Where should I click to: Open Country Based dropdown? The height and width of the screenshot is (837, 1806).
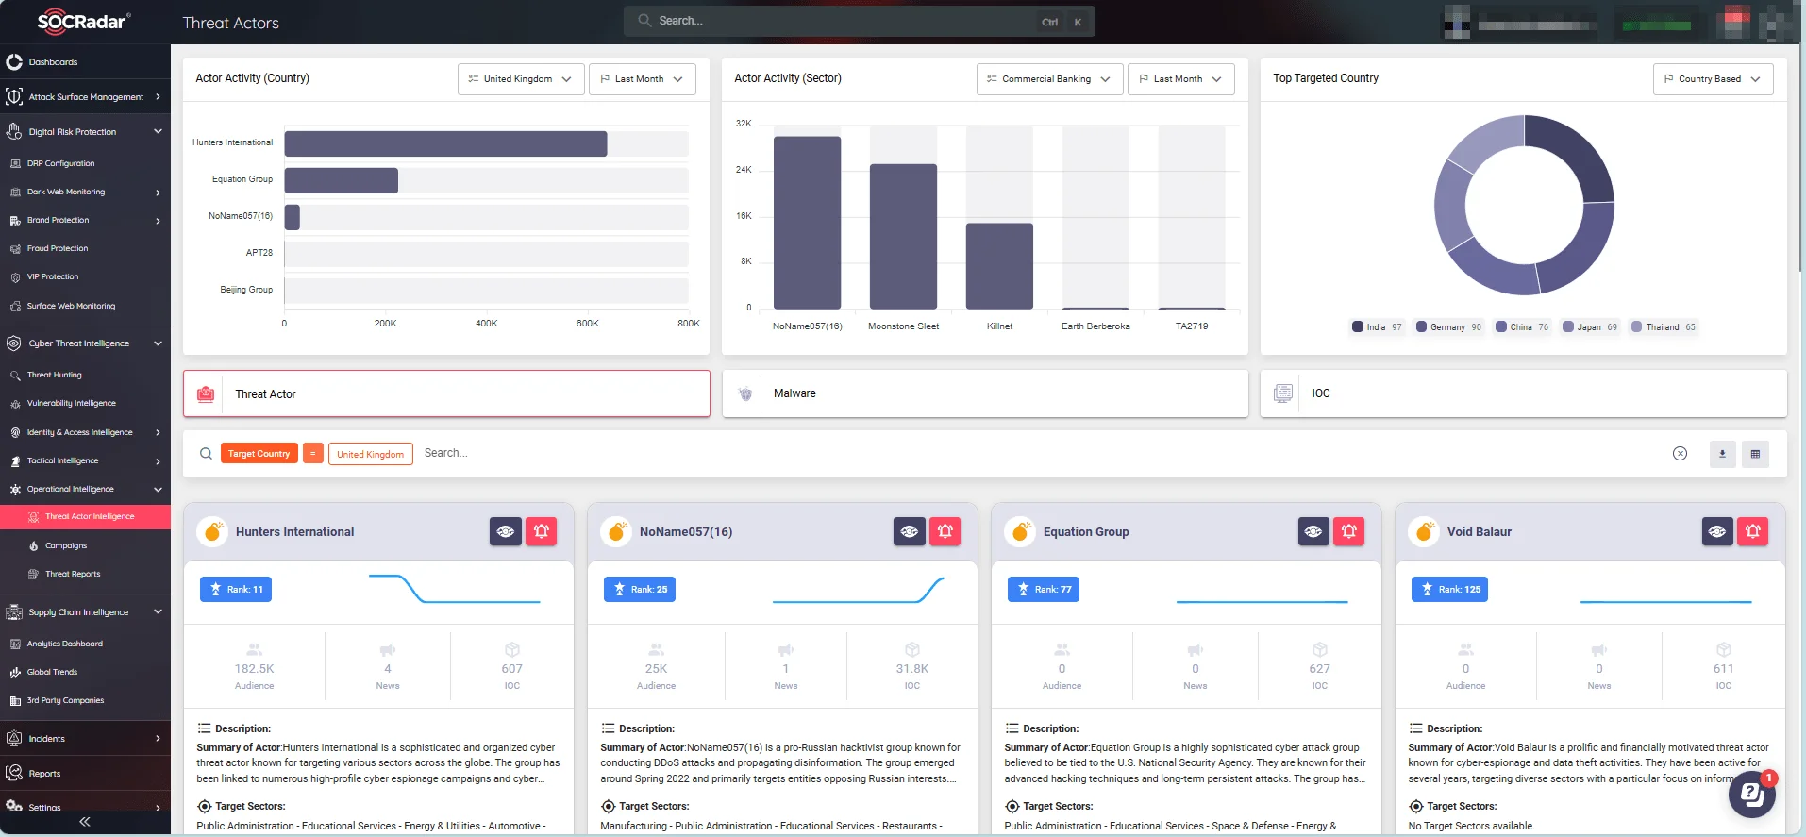pyautogui.click(x=1713, y=79)
